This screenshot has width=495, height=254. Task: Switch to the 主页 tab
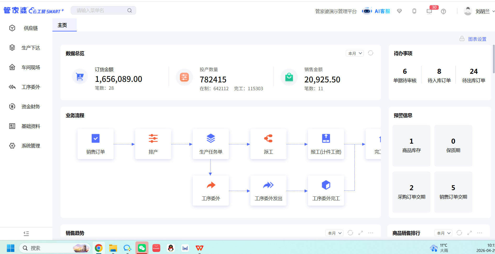pyautogui.click(x=64, y=25)
